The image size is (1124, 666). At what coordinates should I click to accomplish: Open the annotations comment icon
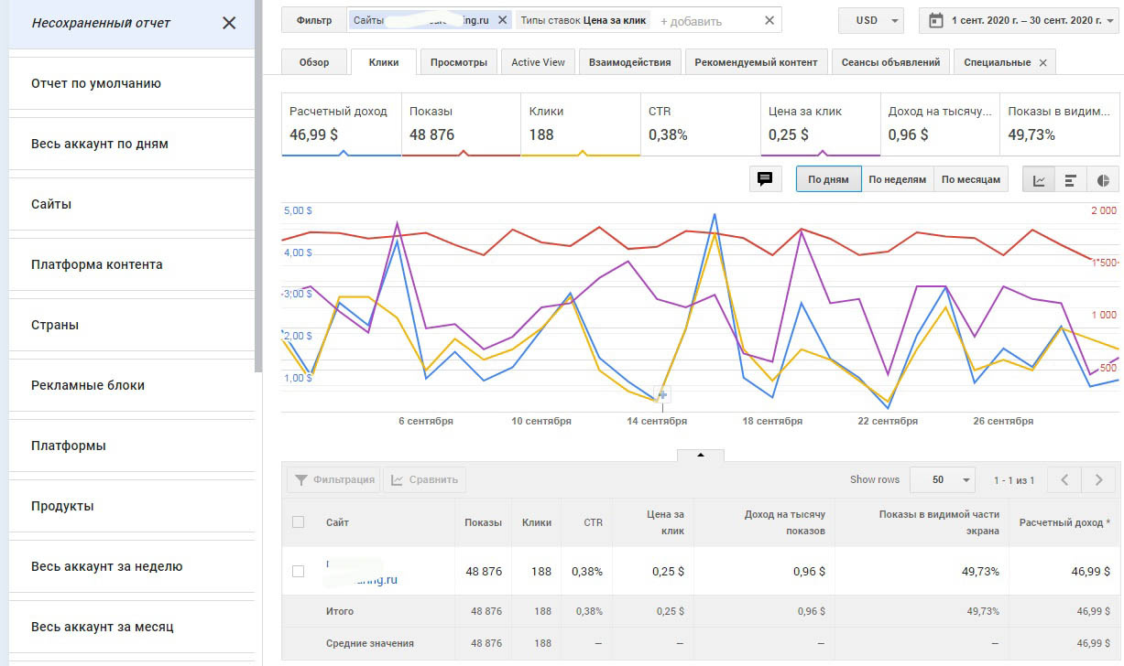click(765, 179)
